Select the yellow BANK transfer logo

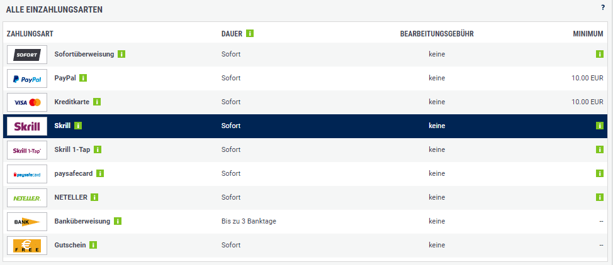click(x=27, y=222)
